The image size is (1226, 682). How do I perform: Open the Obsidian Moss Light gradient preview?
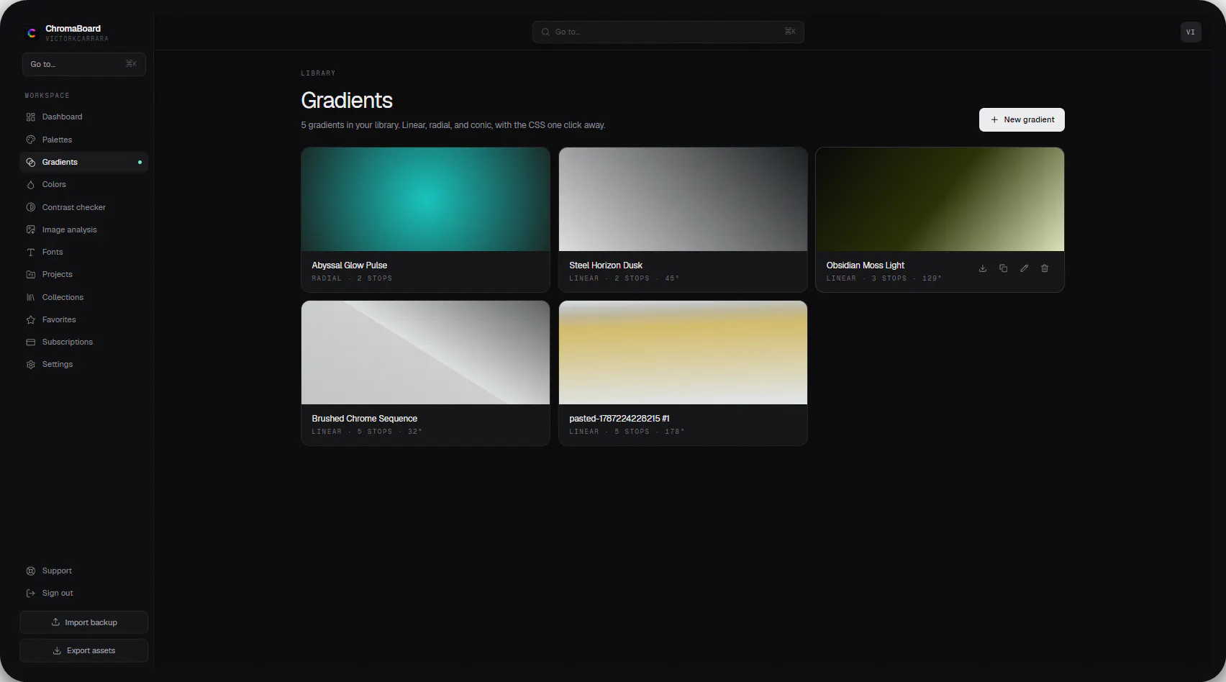[940, 199]
